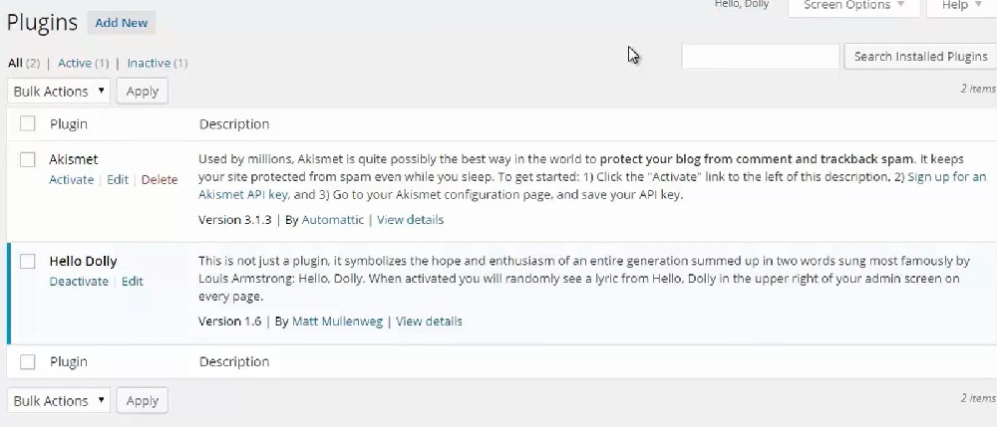This screenshot has width=997, height=427.
Task: Toggle the select-all checkbox in table header
Action: tap(28, 124)
